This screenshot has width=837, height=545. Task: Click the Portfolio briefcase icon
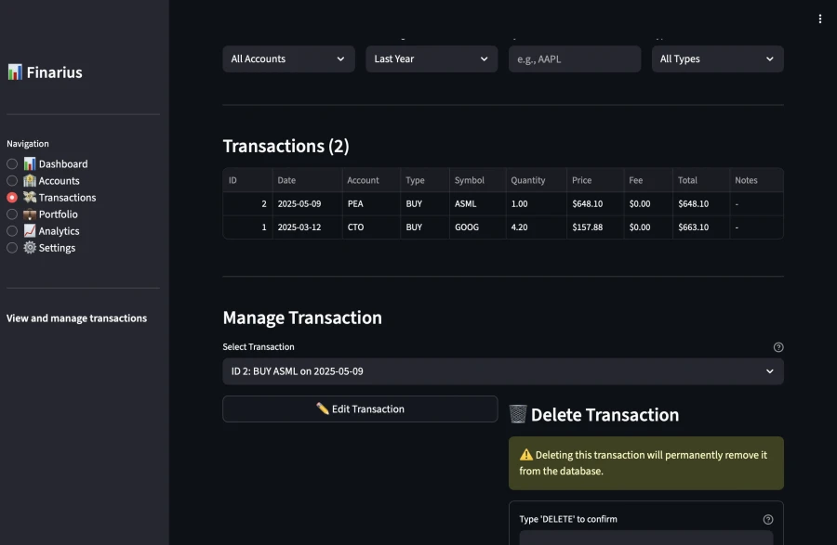30,214
